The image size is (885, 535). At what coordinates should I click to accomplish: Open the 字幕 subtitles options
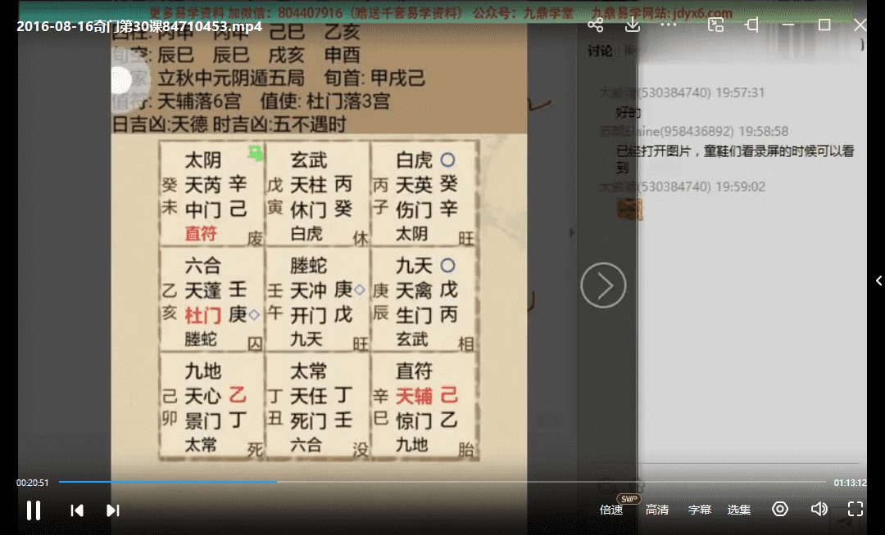[699, 510]
